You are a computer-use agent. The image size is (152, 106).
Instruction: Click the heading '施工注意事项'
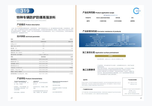[89, 70]
